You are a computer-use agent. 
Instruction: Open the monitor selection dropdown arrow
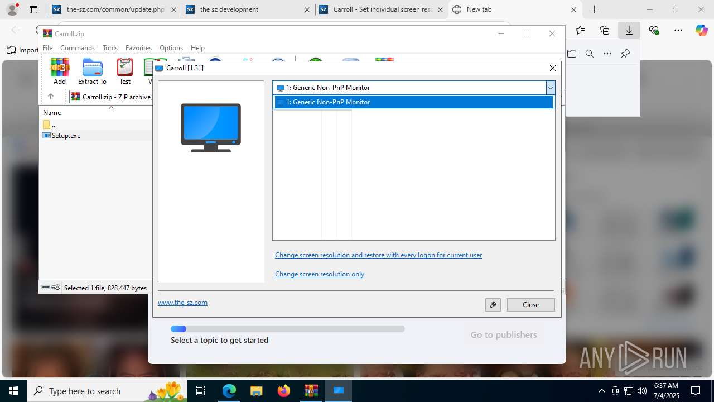pyautogui.click(x=551, y=88)
